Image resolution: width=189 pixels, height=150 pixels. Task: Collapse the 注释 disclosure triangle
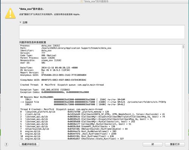click(20, 22)
